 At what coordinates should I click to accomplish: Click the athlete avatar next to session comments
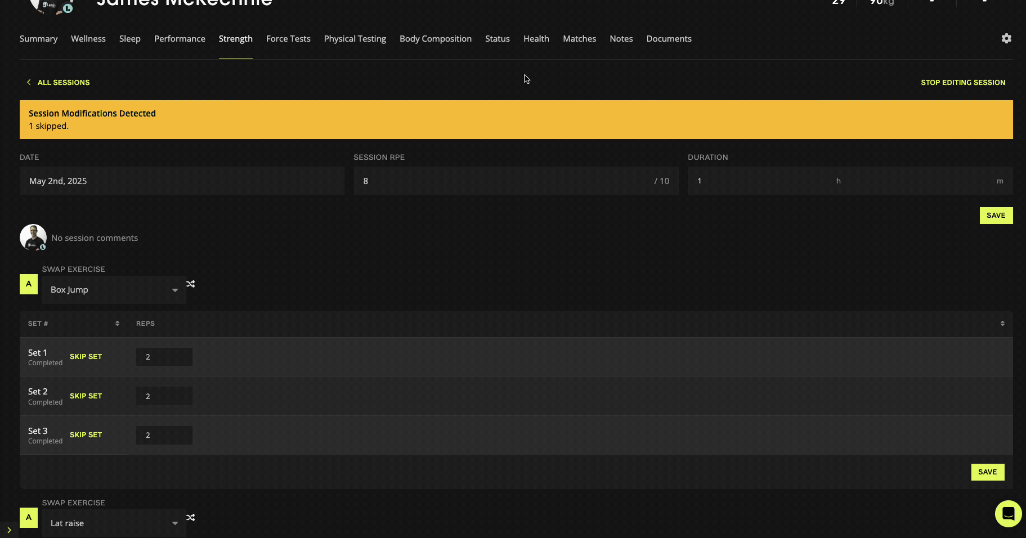(x=33, y=237)
